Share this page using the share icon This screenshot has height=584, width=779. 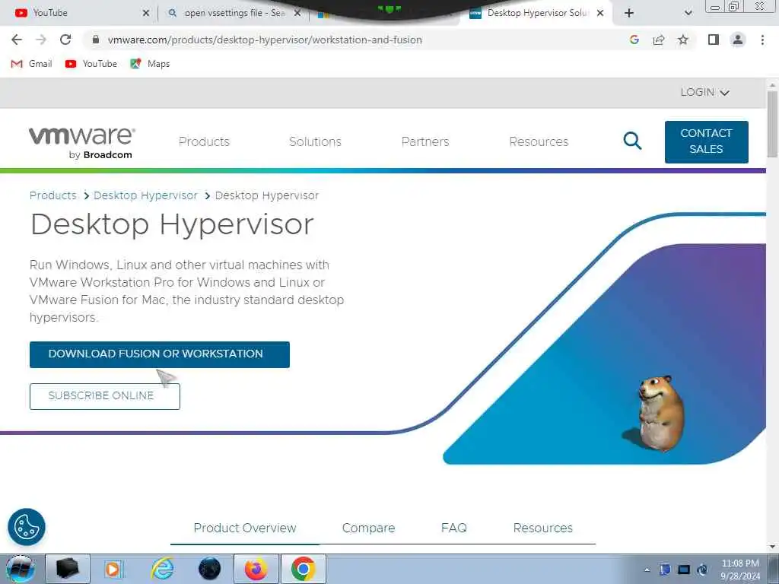(x=659, y=40)
